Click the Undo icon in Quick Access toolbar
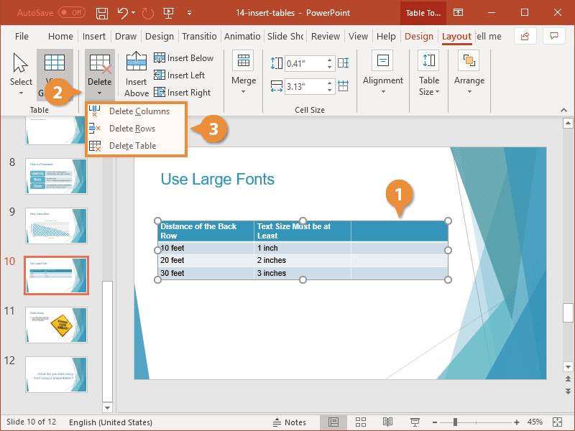This screenshot has height=431, width=575. click(x=121, y=12)
